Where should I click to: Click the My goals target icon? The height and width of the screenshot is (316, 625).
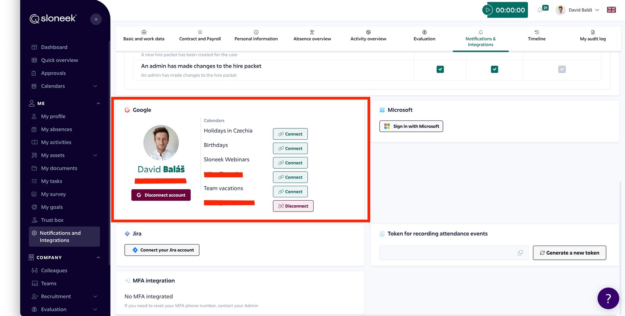pos(34,207)
